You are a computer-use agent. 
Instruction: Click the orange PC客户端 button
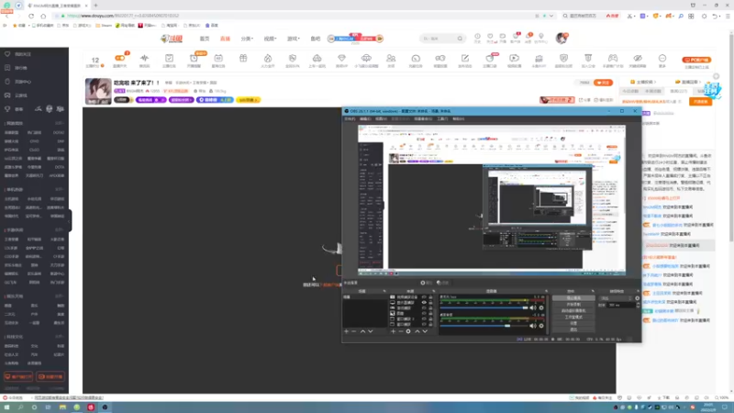click(x=696, y=60)
